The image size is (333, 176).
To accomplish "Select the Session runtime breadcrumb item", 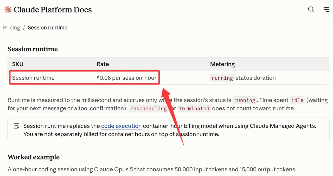I will tap(48, 28).
